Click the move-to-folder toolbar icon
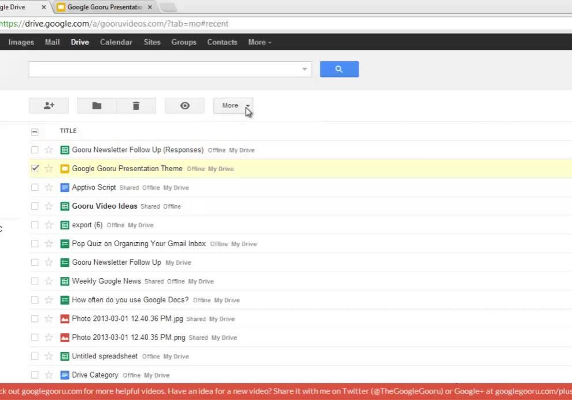The height and width of the screenshot is (400, 572). 97,106
